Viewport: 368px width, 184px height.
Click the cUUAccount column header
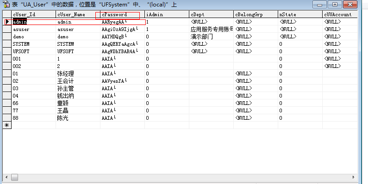tap(340, 14)
